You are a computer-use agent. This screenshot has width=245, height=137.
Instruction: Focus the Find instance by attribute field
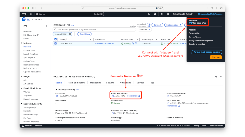tap(94, 29)
